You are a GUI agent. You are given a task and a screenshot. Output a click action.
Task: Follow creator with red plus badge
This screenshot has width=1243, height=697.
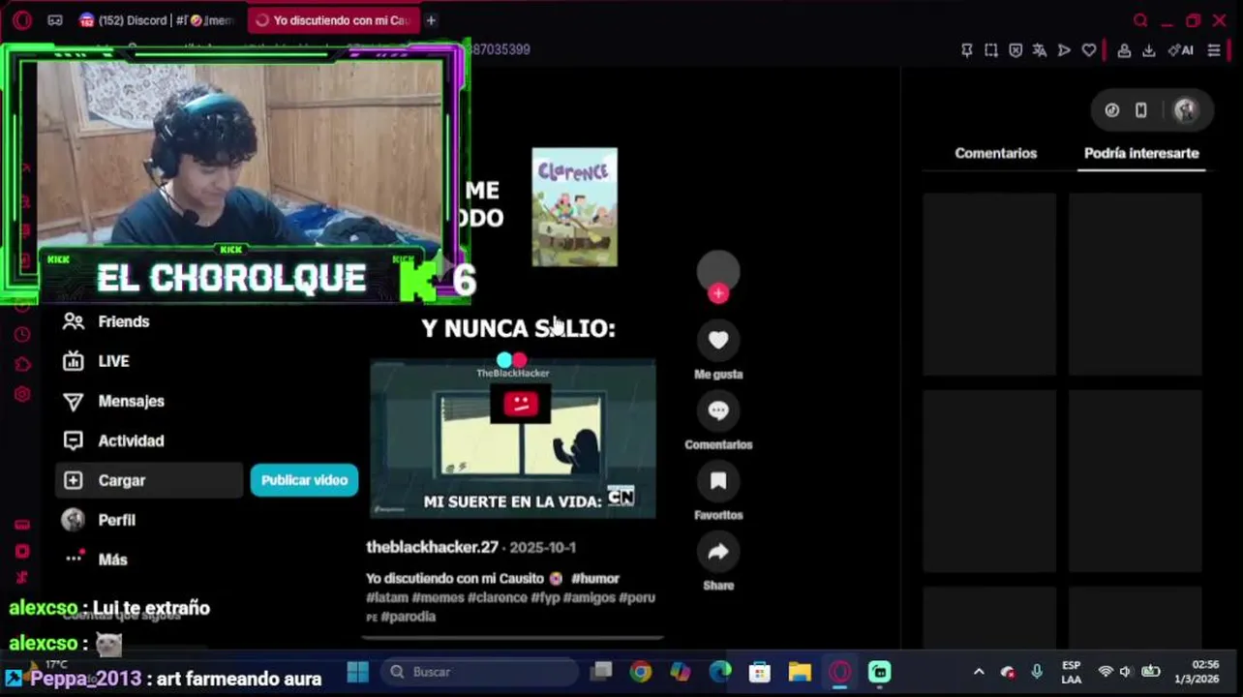point(718,293)
